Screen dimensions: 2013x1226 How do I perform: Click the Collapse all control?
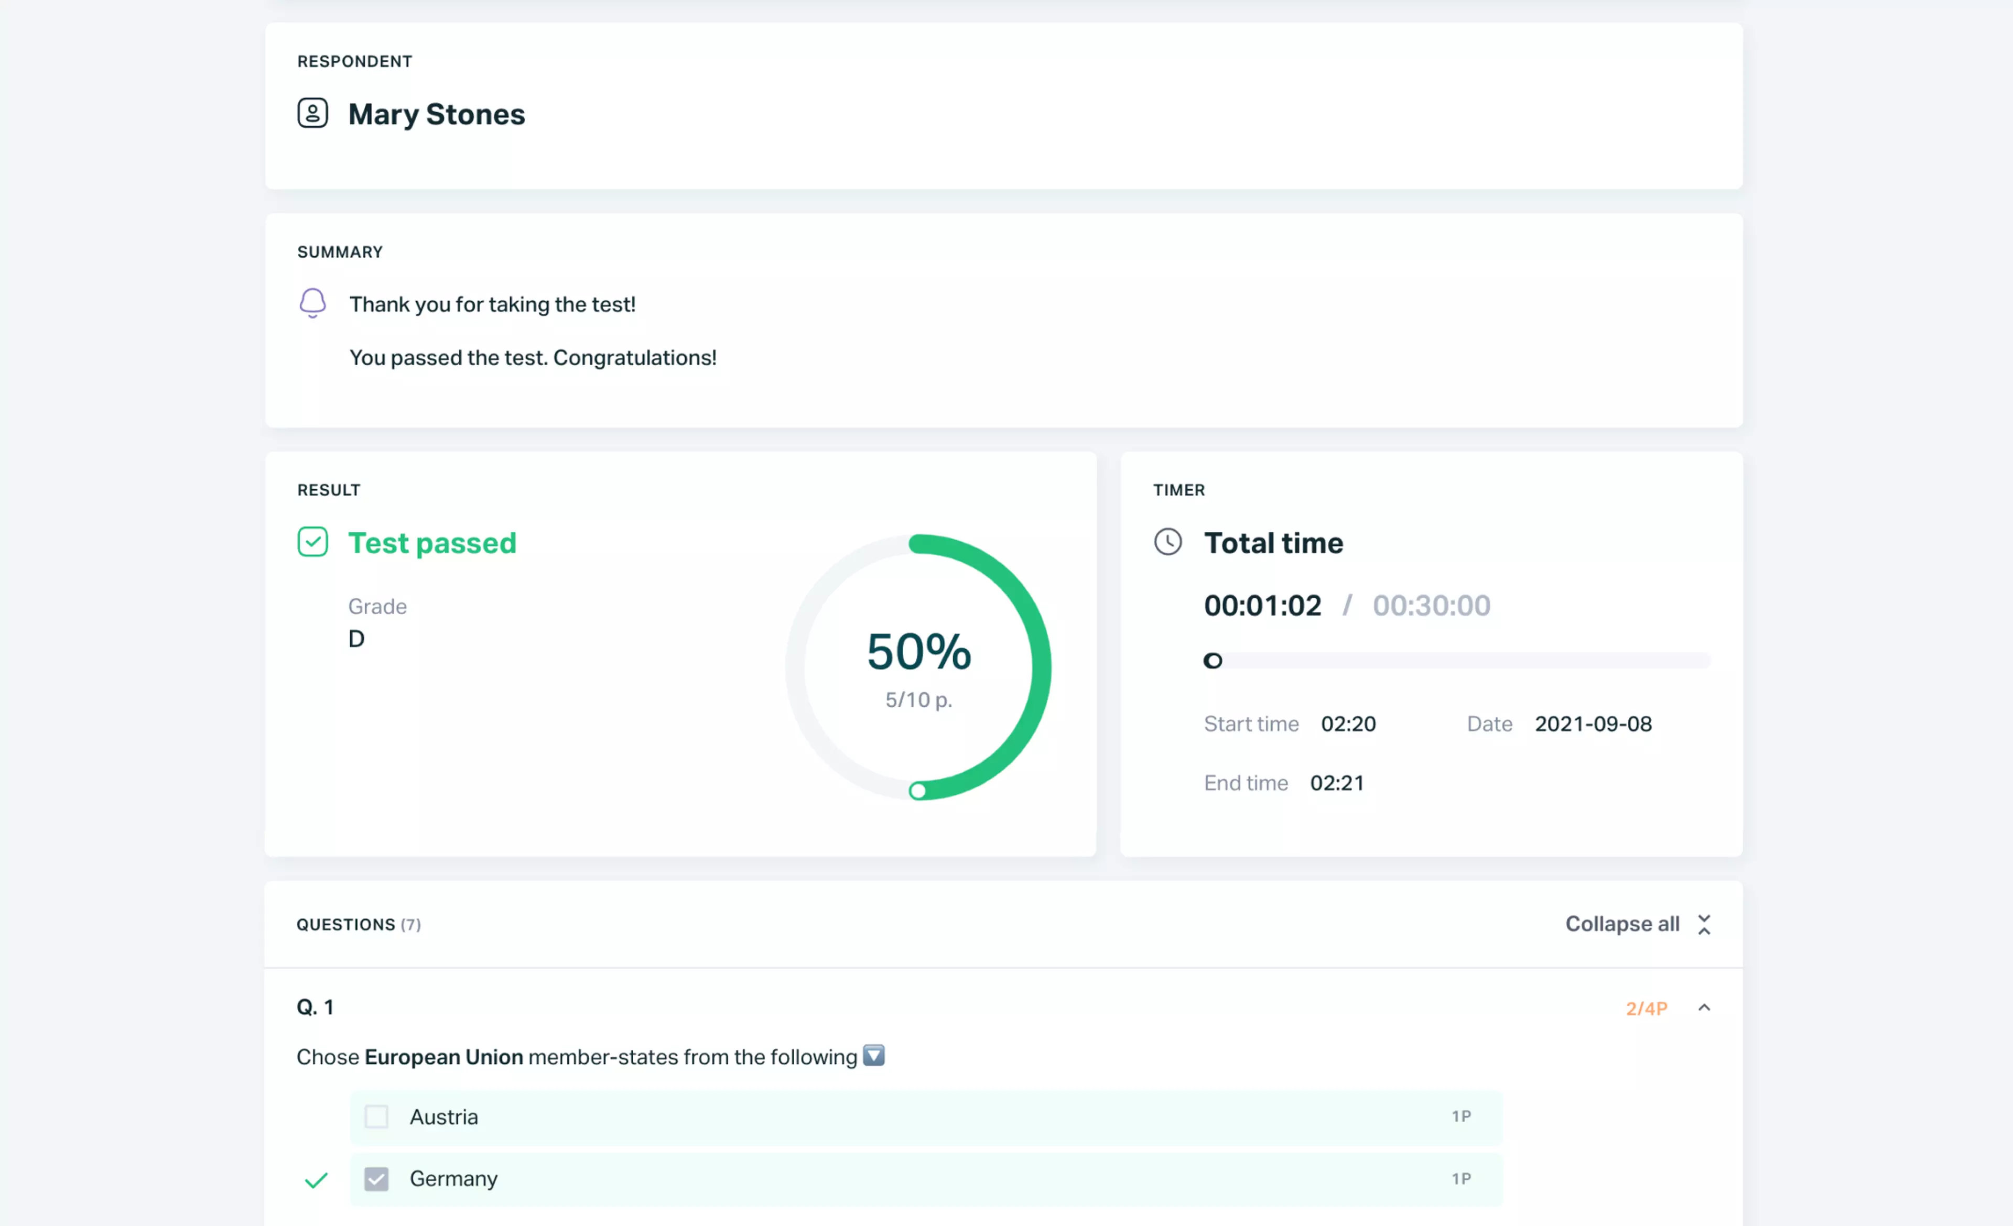pos(1622,923)
